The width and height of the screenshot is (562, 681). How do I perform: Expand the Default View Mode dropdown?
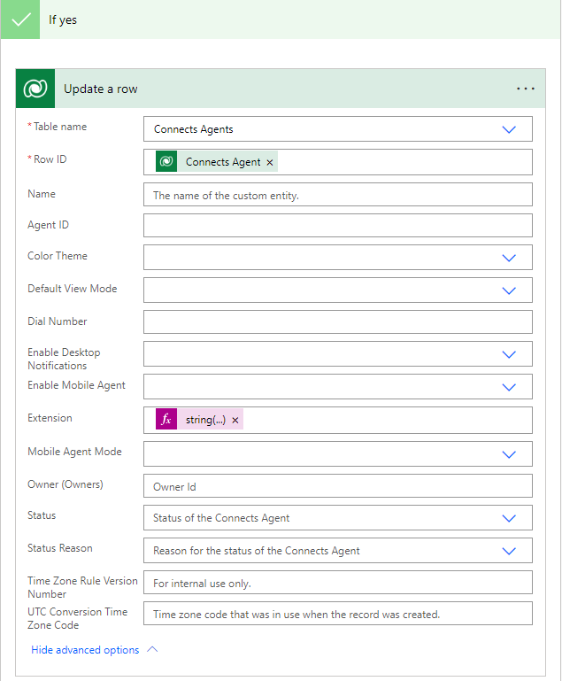tap(509, 290)
